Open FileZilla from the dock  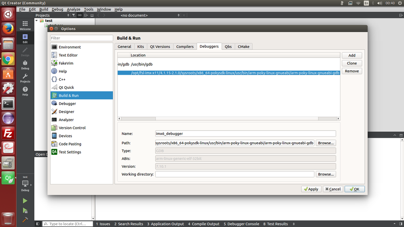[x=8, y=133]
